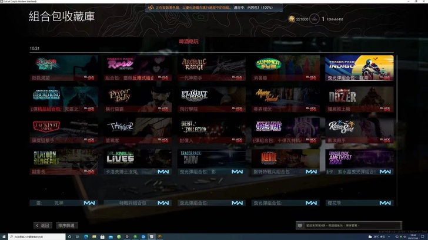The image size is (428, 240).
Task: Select the 櫻花季 MW bundle label
Action: pos(359,203)
